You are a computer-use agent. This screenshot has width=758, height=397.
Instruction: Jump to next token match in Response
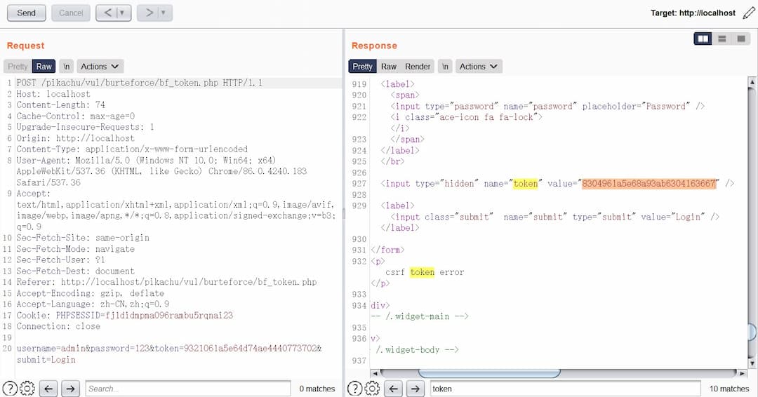tap(415, 389)
